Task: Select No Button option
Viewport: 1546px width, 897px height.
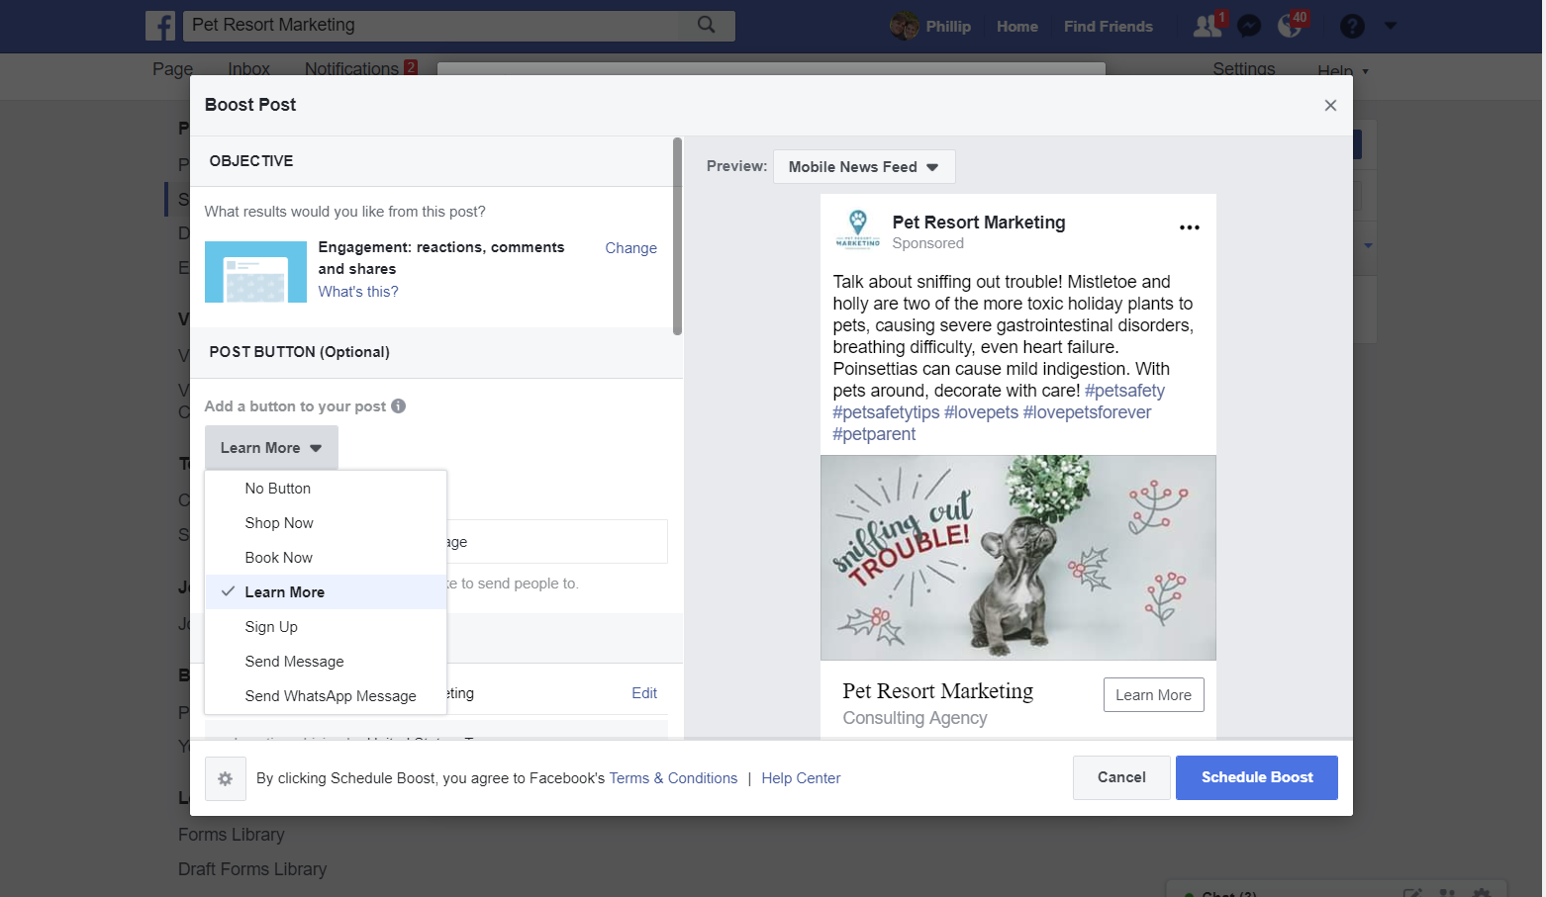Action: tap(326, 489)
